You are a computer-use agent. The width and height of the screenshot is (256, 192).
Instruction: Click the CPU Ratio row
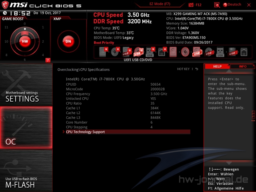tap(128, 103)
